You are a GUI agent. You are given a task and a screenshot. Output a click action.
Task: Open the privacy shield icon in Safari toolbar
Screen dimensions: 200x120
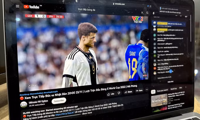click(x=77, y=1)
